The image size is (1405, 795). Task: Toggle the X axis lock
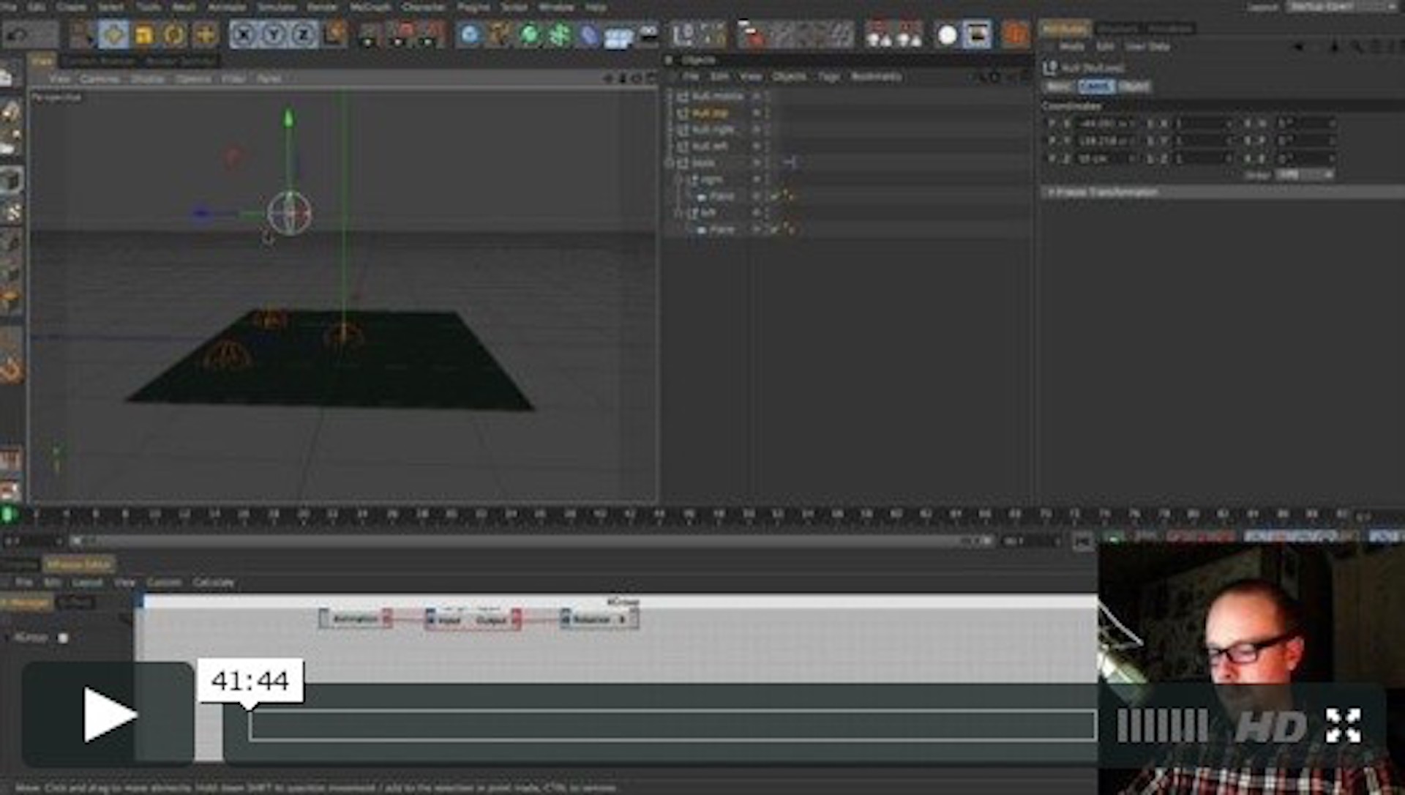click(244, 34)
